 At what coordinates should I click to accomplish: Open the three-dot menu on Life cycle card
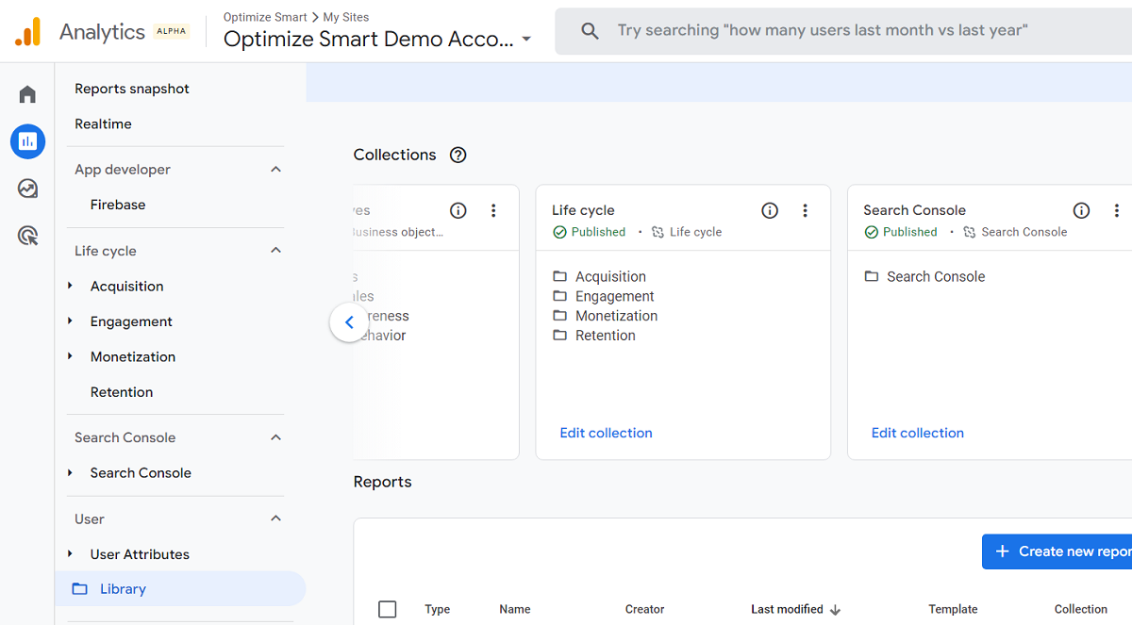[805, 210]
